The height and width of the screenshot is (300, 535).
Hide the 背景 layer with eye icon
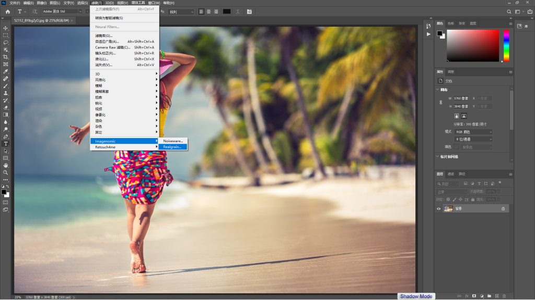tap(439, 208)
